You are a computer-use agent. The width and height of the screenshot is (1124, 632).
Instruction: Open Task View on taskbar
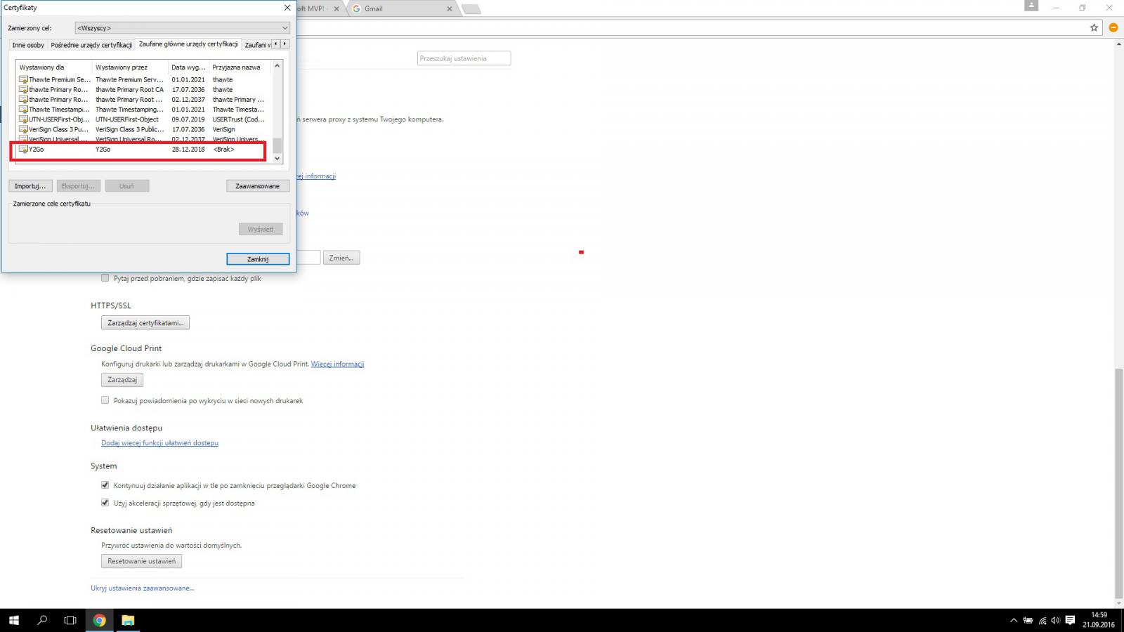pos(70,620)
